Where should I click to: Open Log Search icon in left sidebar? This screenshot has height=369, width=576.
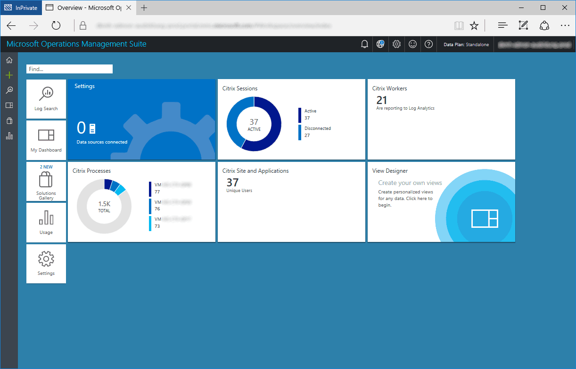pos(9,90)
